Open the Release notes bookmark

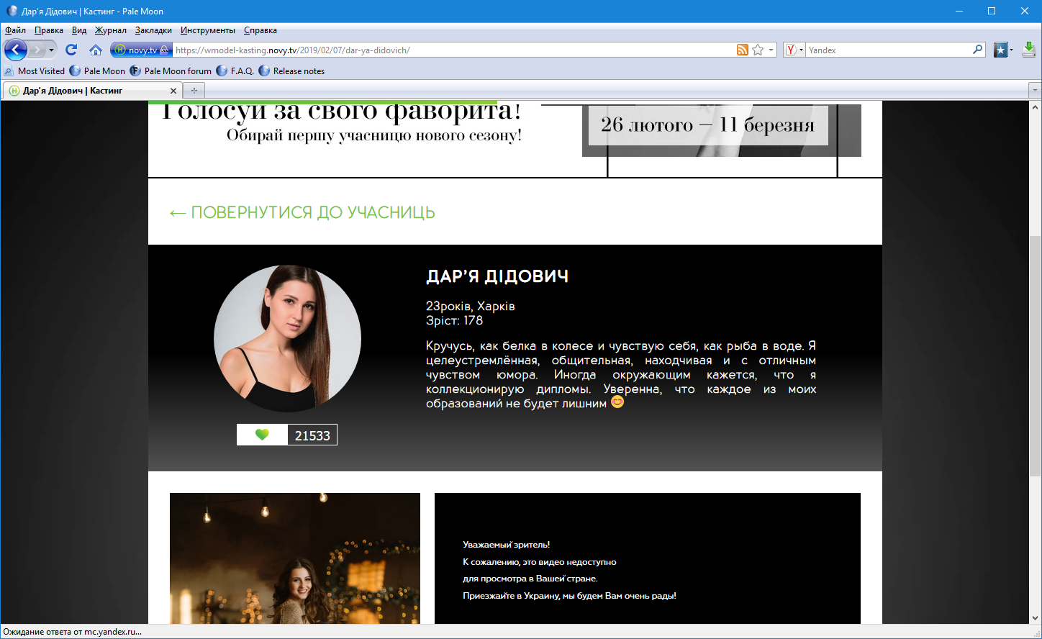coord(291,71)
